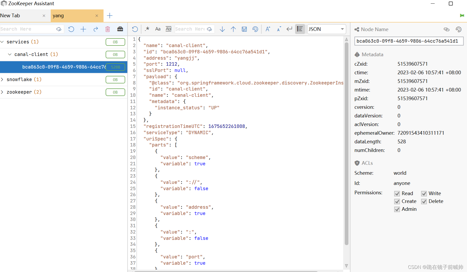Delete the selected node with trash icon

[x=108, y=29]
